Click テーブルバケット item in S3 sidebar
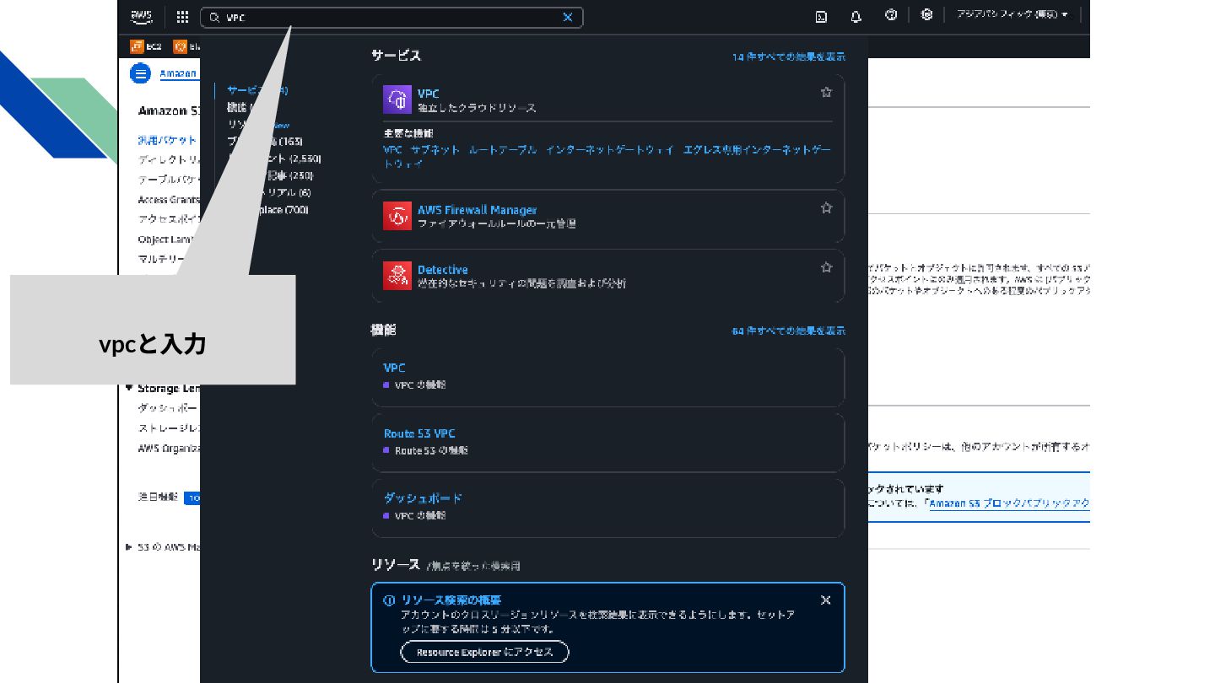Viewport: 1215px width, 683px height. click(x=169, y=180)
